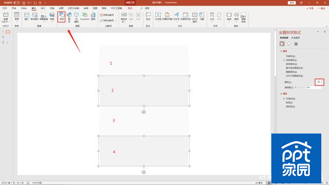329x185 pixels.
Task: Click the 3D Models cube icon
Action: point(77,17)
